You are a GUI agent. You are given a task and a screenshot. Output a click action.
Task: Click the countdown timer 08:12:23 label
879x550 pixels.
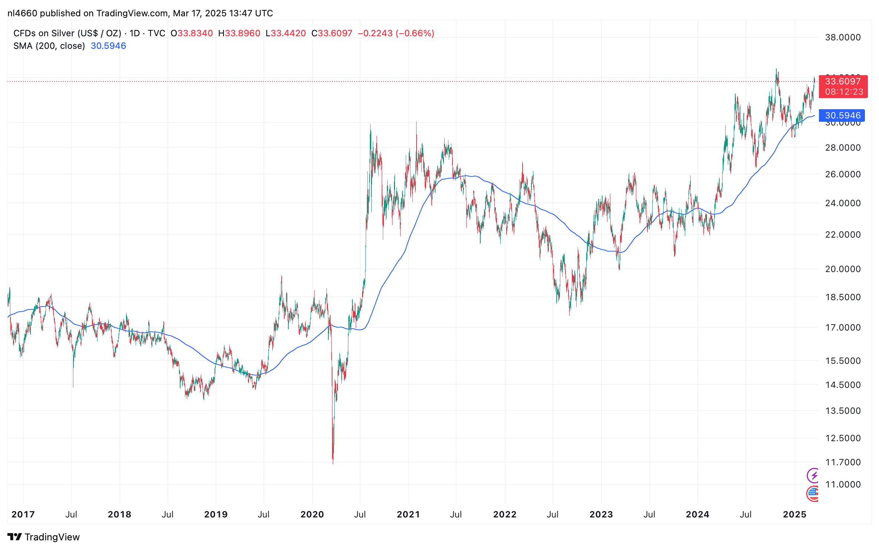[844, 92]
